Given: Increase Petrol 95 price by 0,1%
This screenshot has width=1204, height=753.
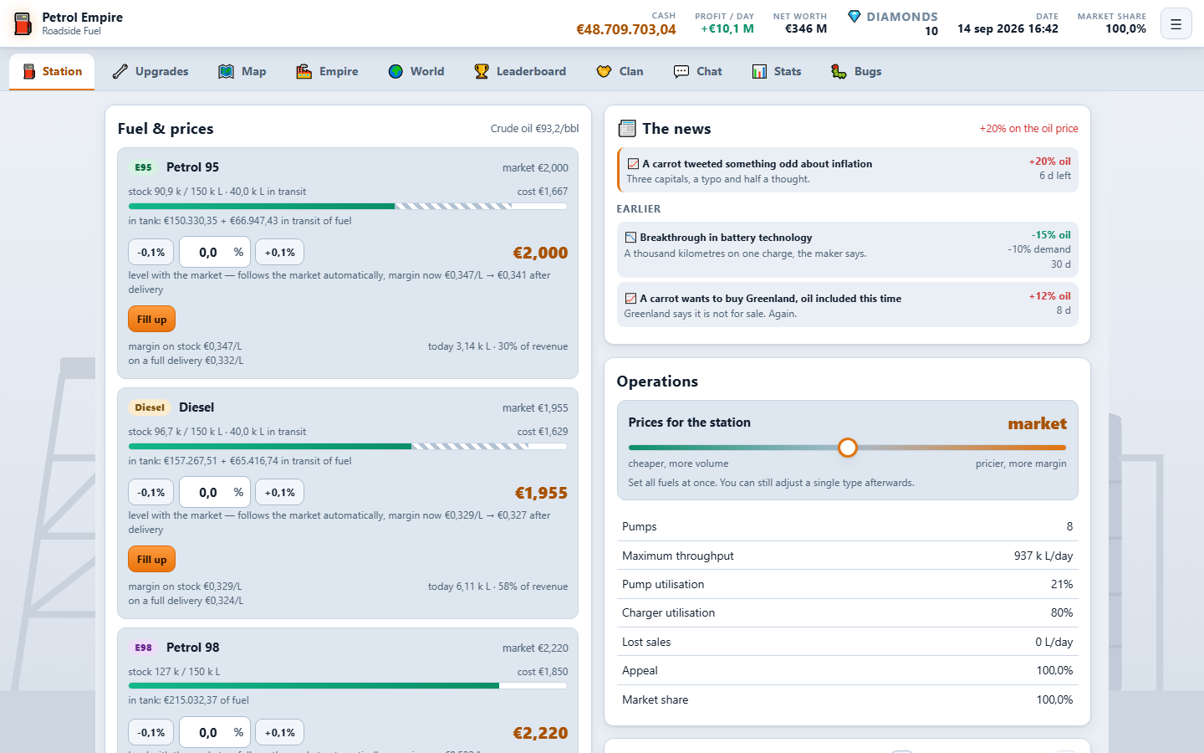Looking at the screenshot, I should (279, 252).
